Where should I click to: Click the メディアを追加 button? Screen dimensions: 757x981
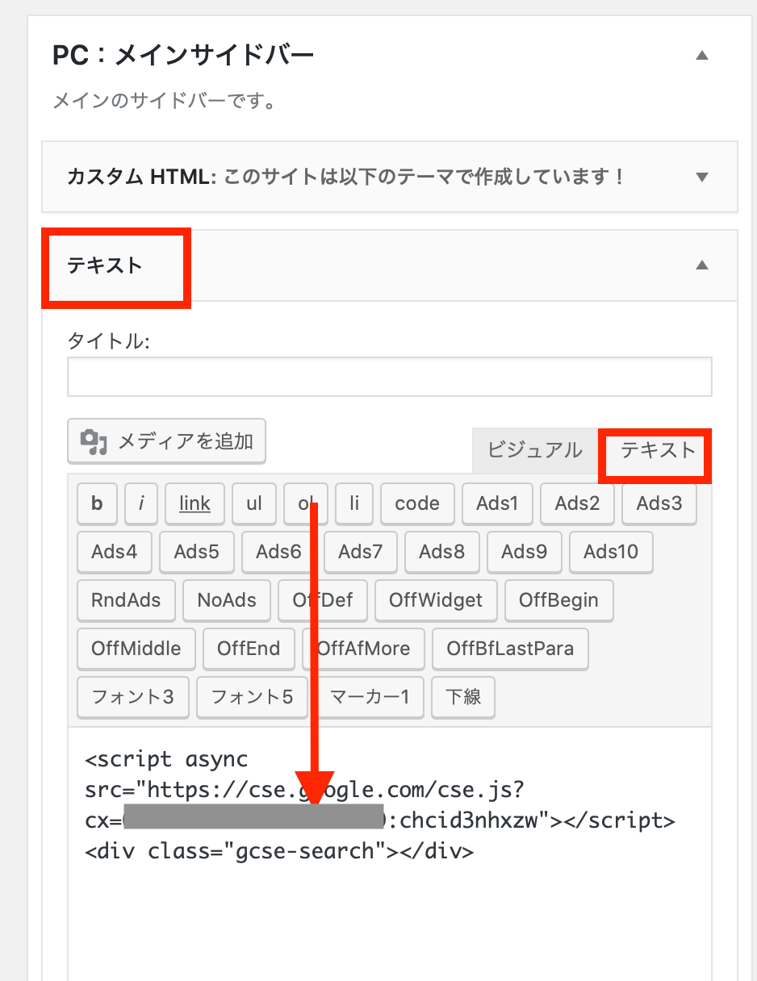coord(166,441)
